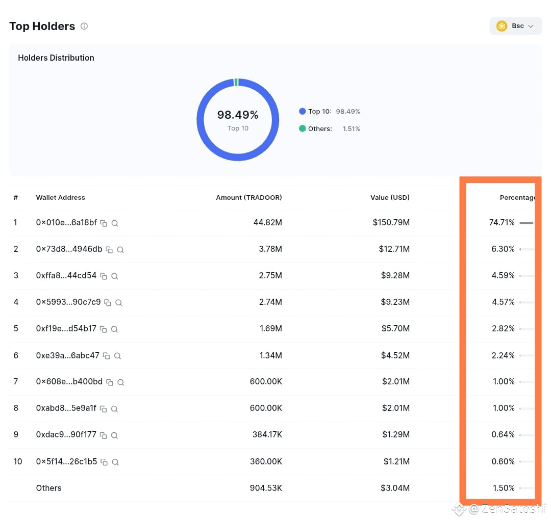
Task: Search wallet 0xffa8...44cd54 in explorer
Action: (115, 276)
